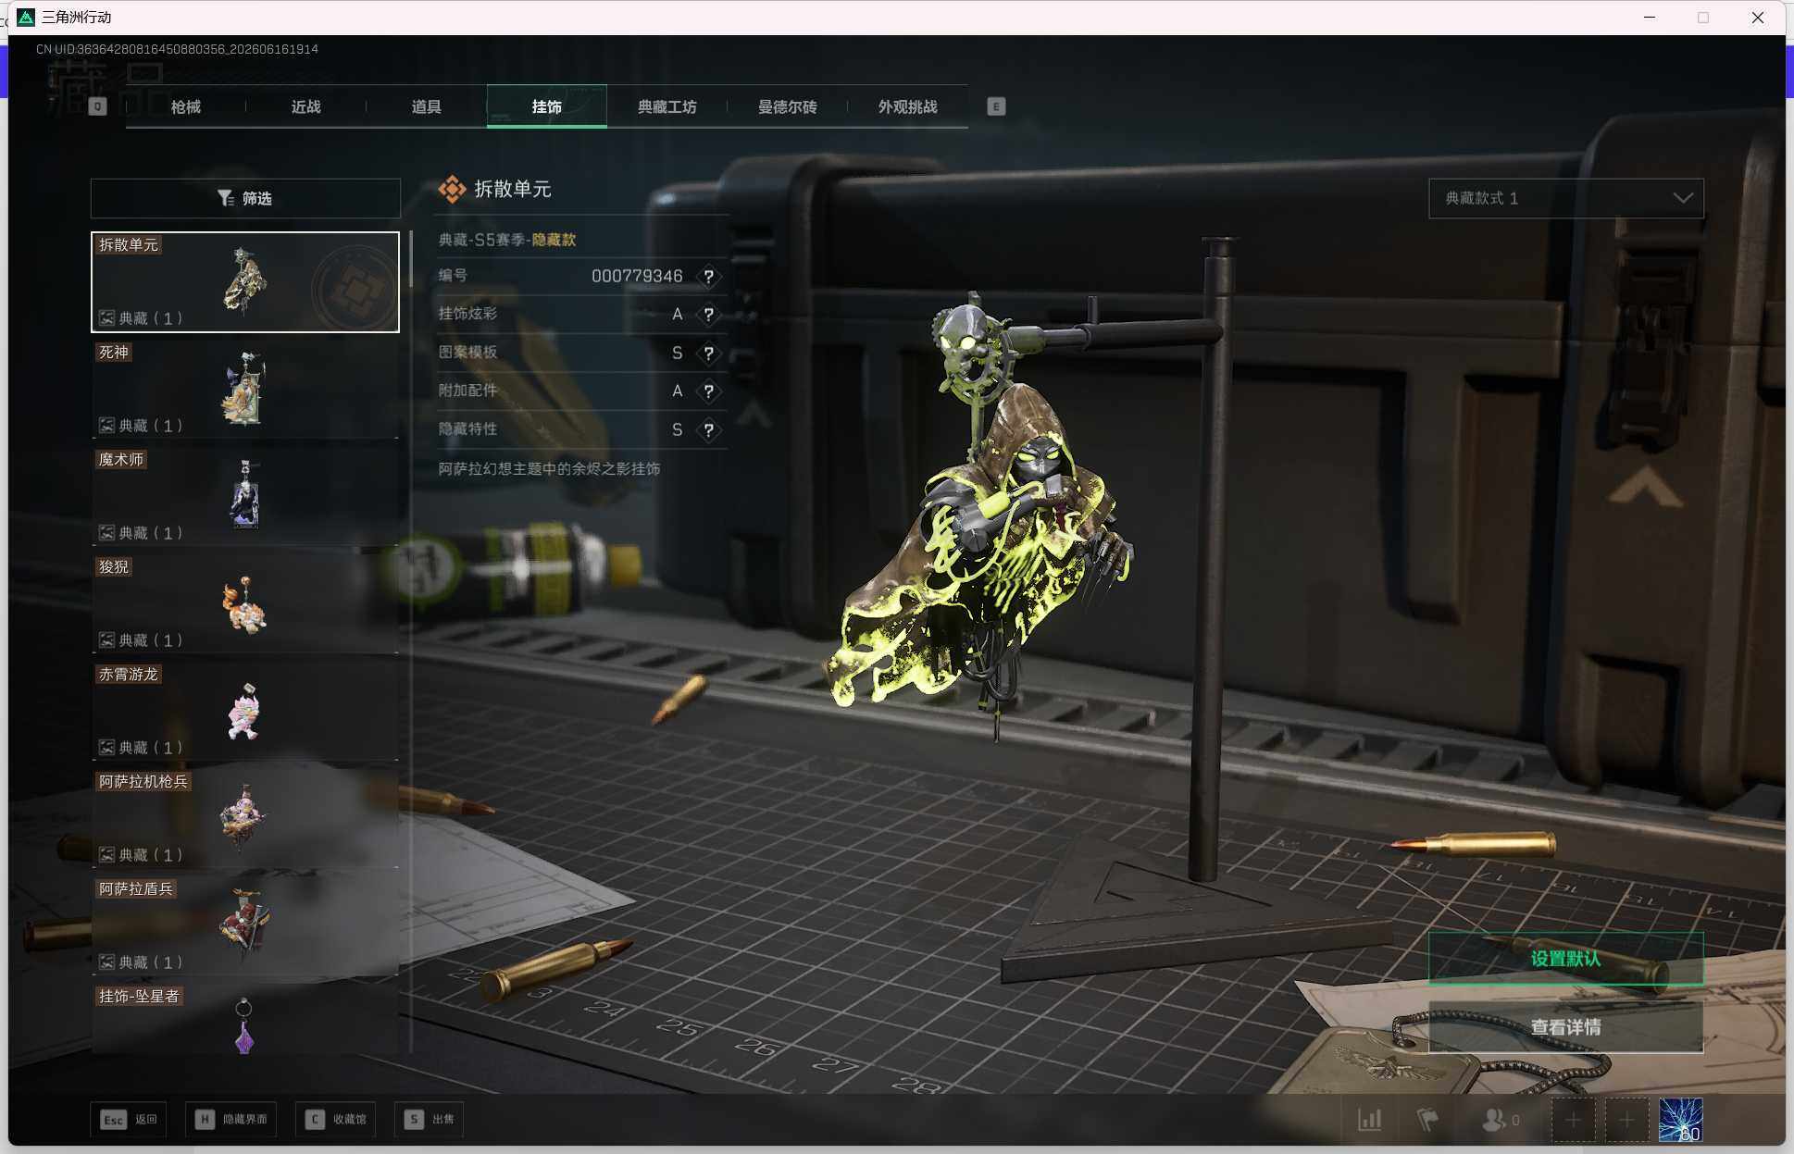Open 查看详情 details button

point(1565,1026)
